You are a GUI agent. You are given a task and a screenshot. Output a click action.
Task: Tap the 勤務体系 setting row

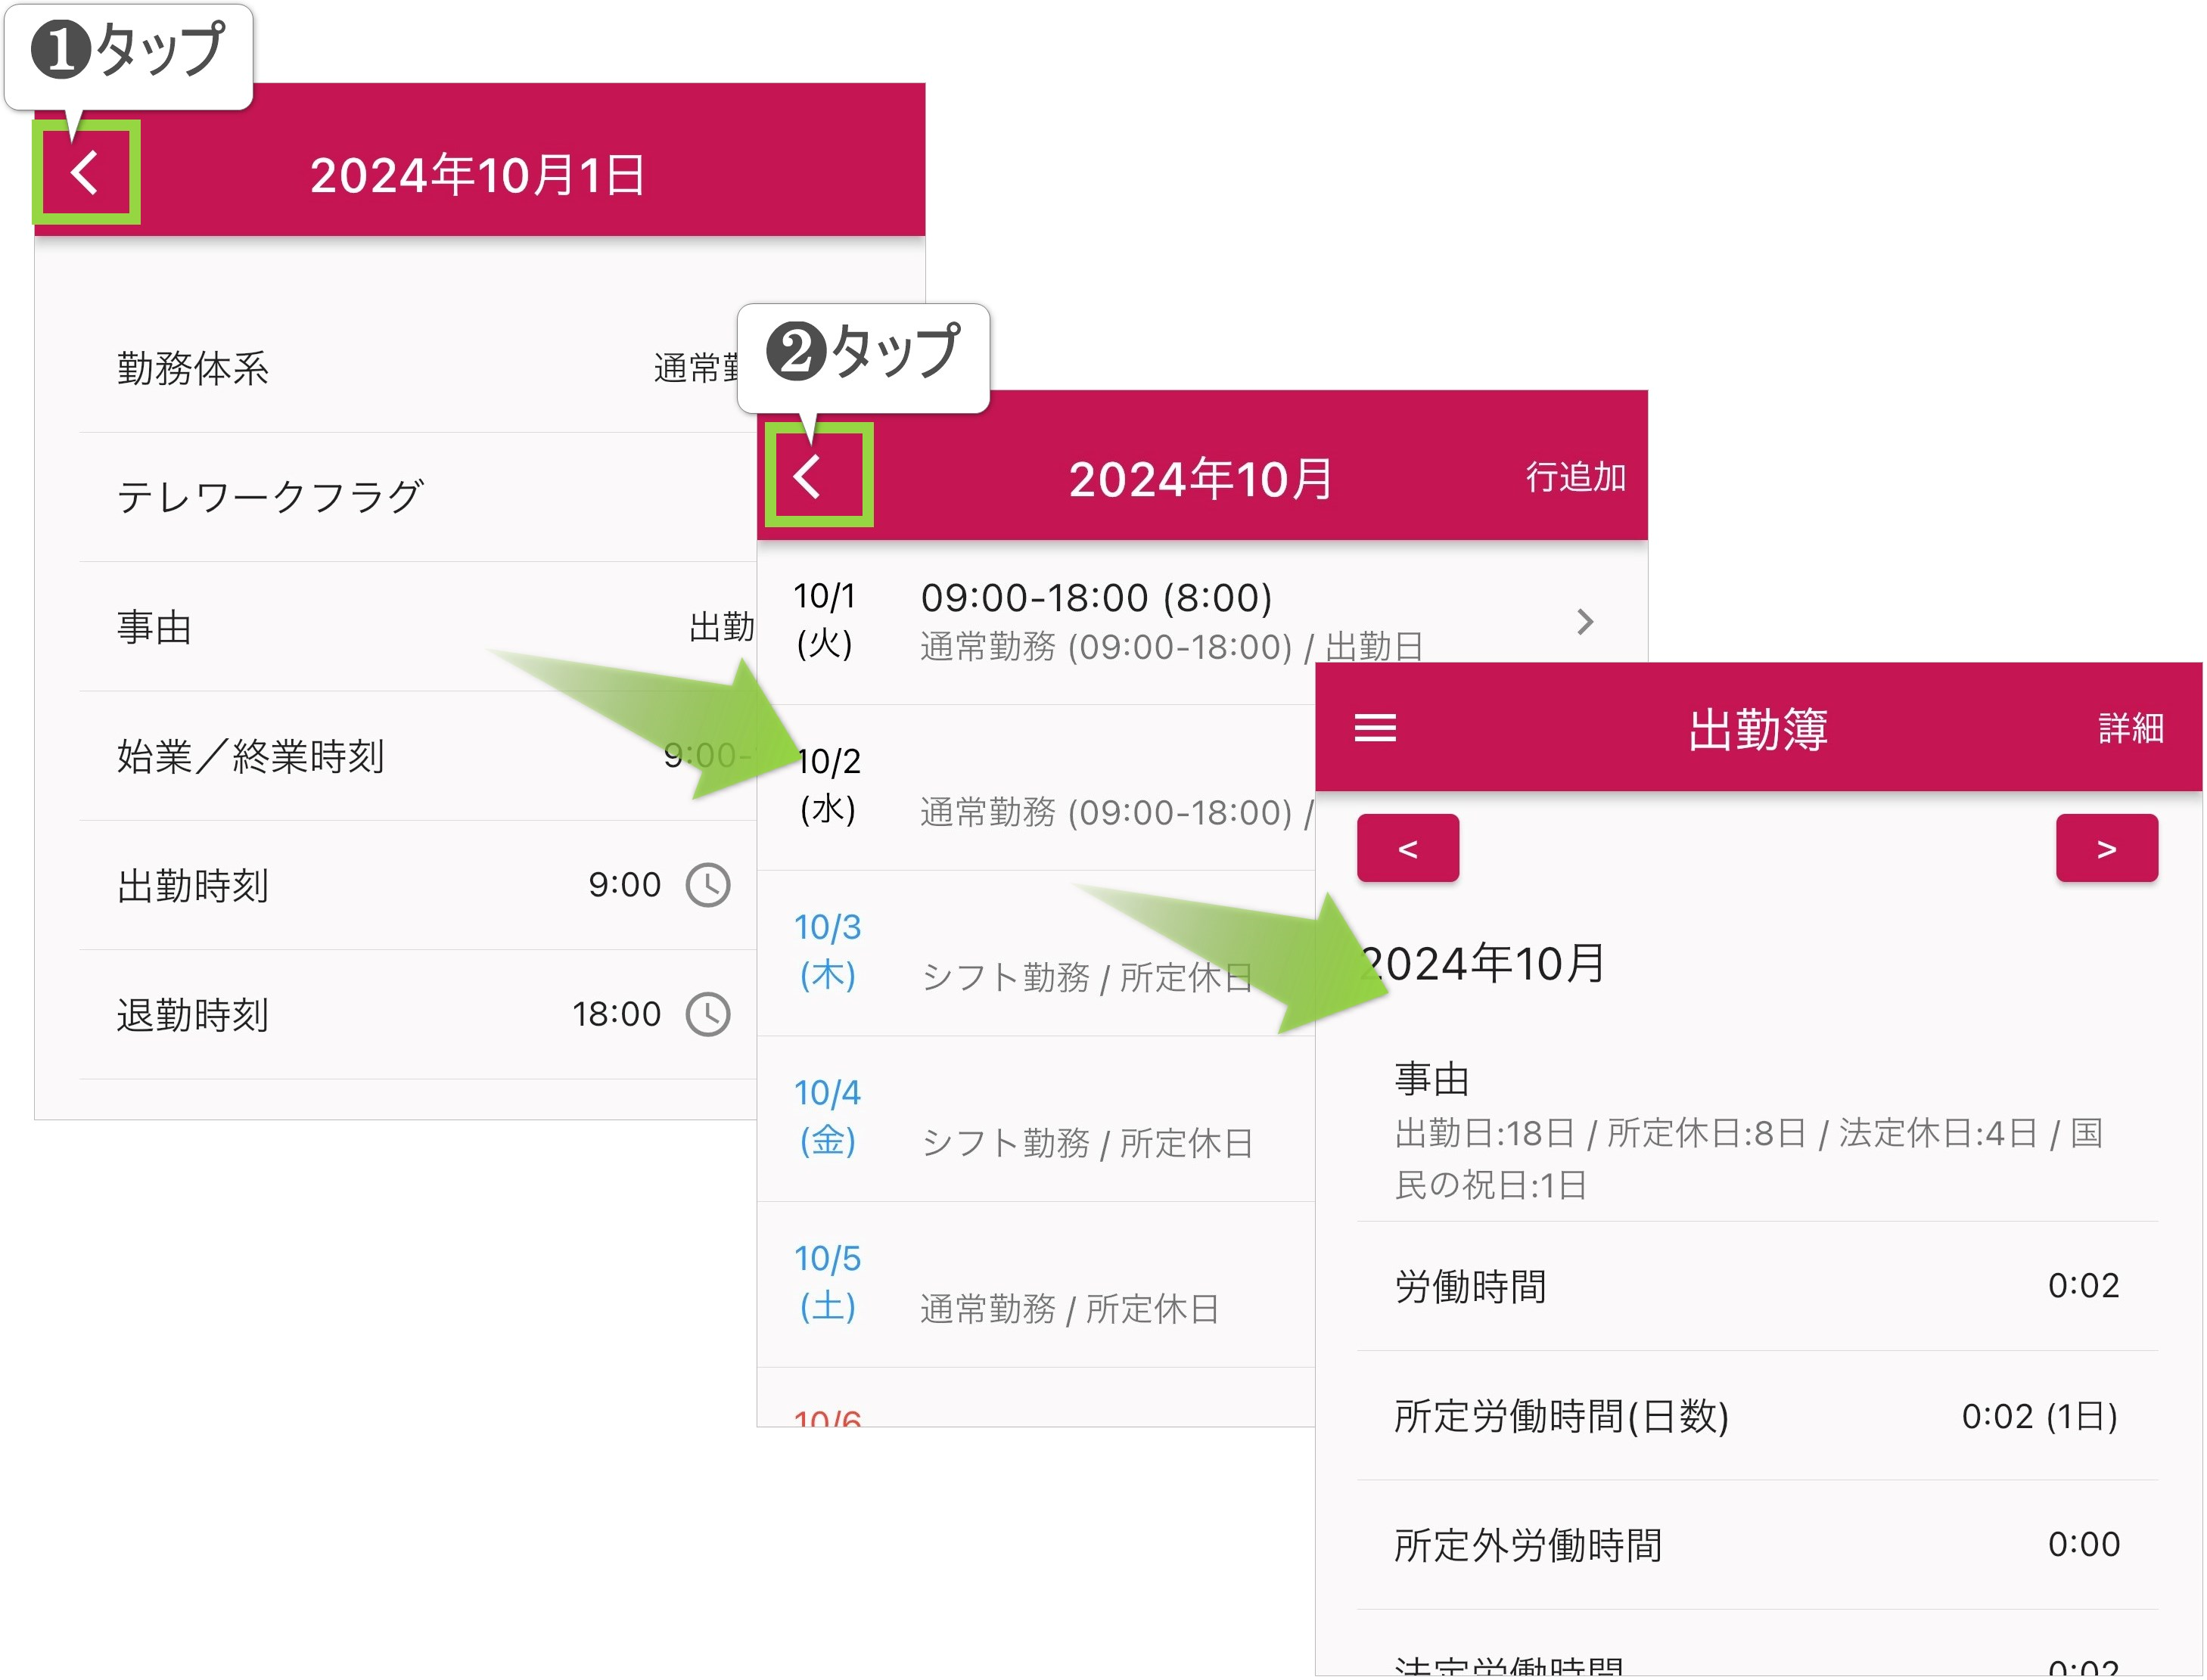[400, 368]
